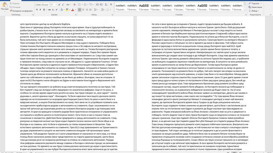Collapse the ribbon with the caret
Viewport: 273px width, 153px height.
click(270, 15)
